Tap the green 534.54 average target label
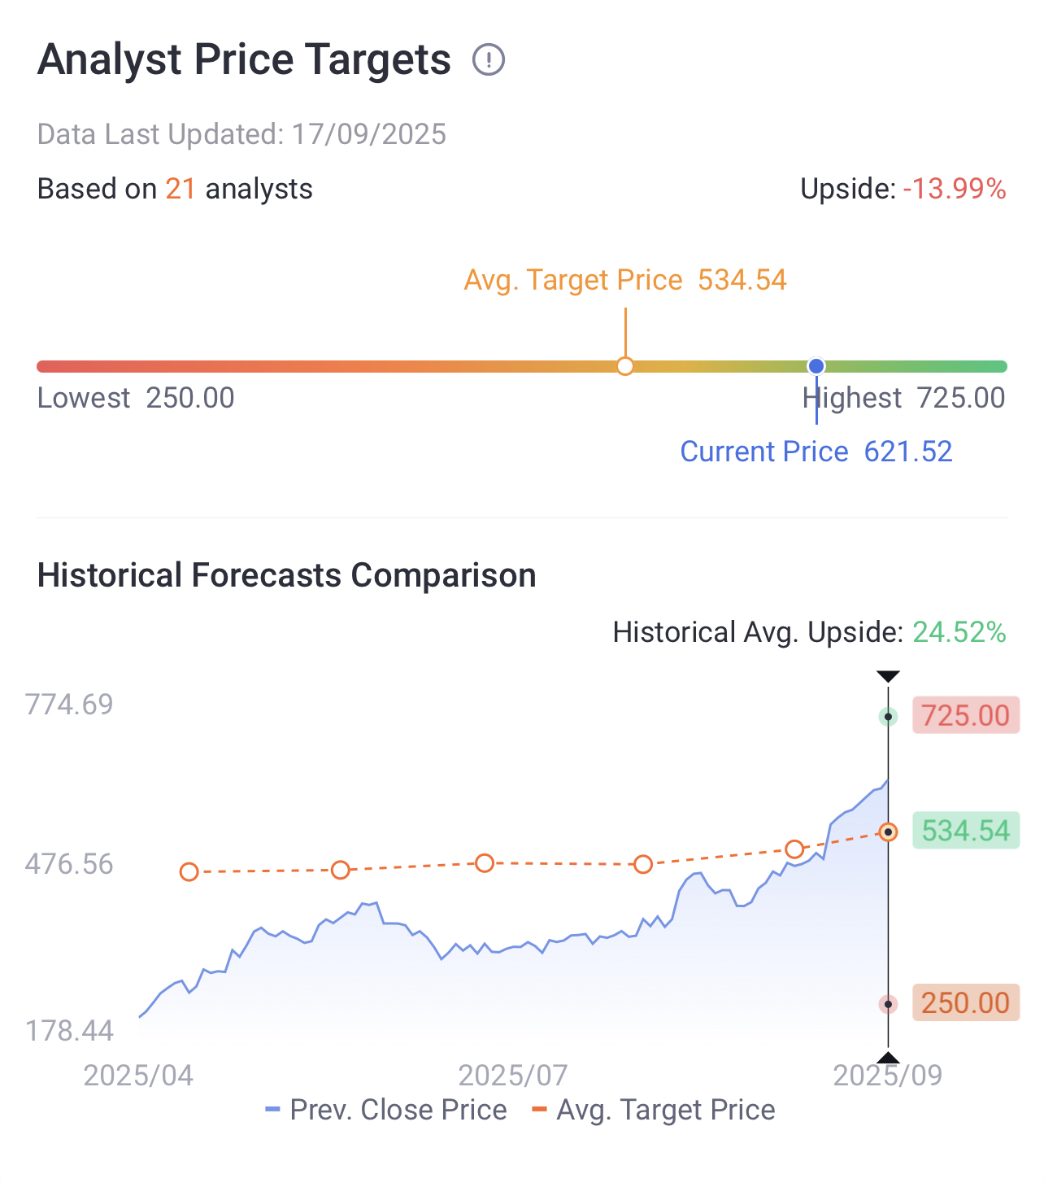The image size is (1044, 1183). (966, 831)
